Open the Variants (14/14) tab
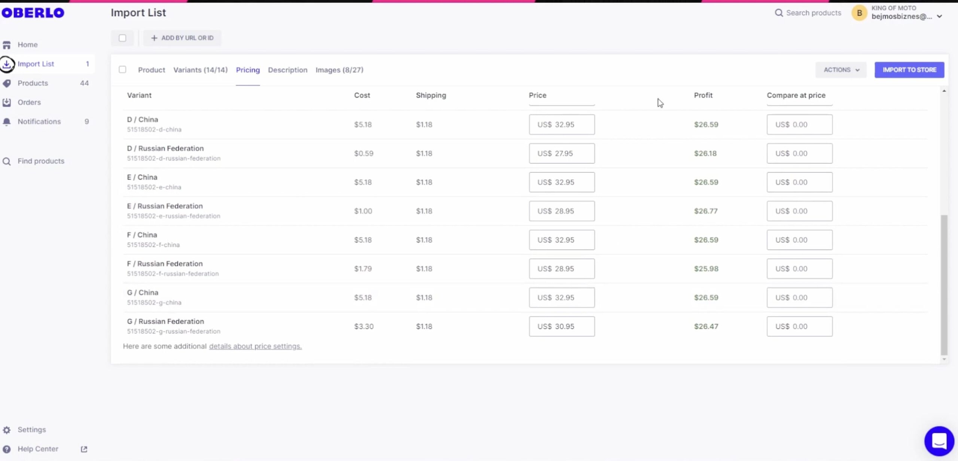Screen dimensions: 958x461 click(x=200, y=70)
